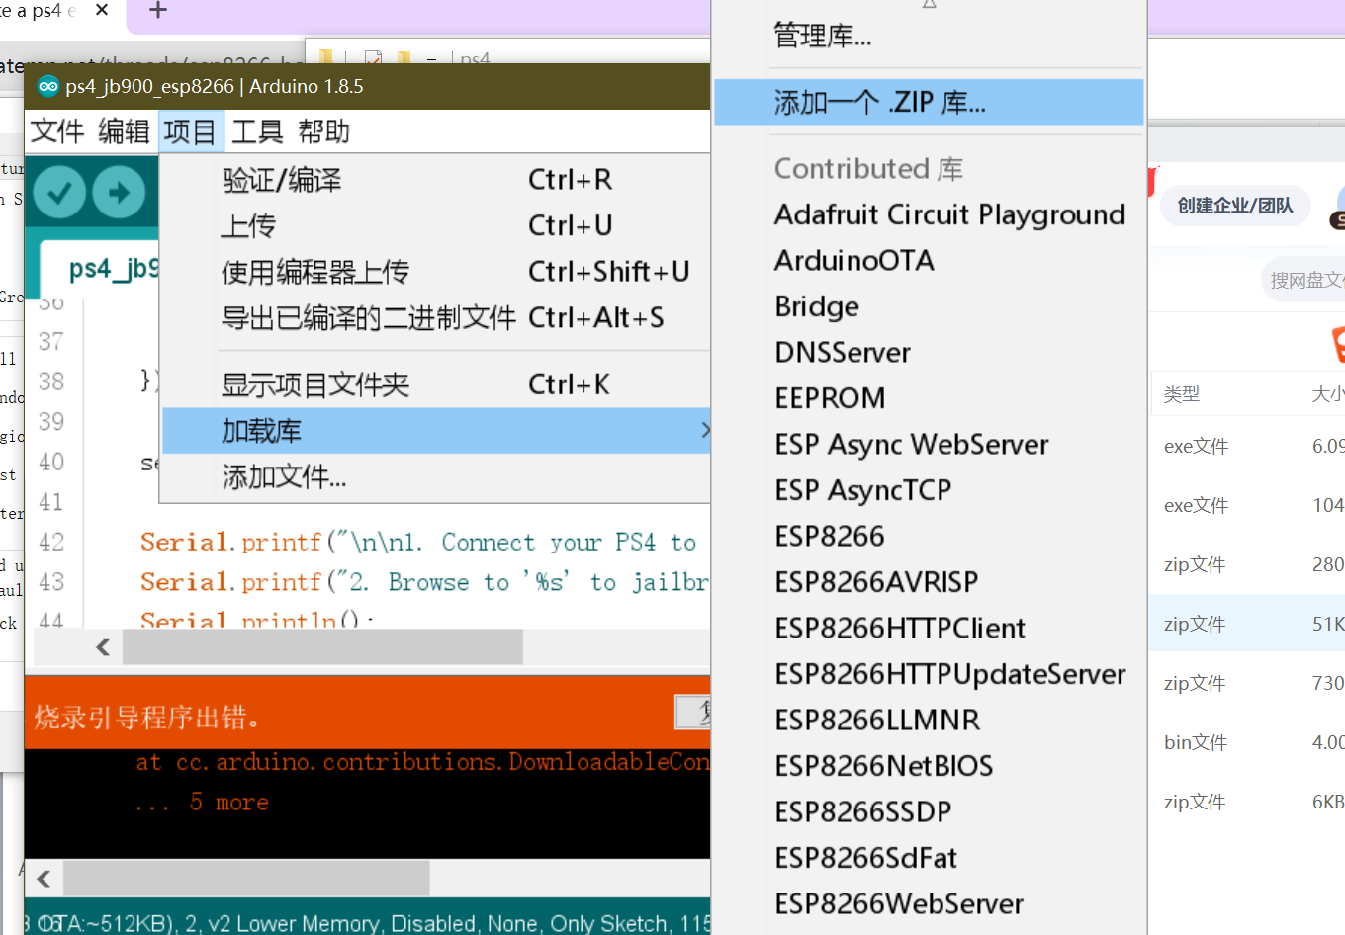
Task: Select the ESP8266WebServer library
Action: click(x=929, y=903)
